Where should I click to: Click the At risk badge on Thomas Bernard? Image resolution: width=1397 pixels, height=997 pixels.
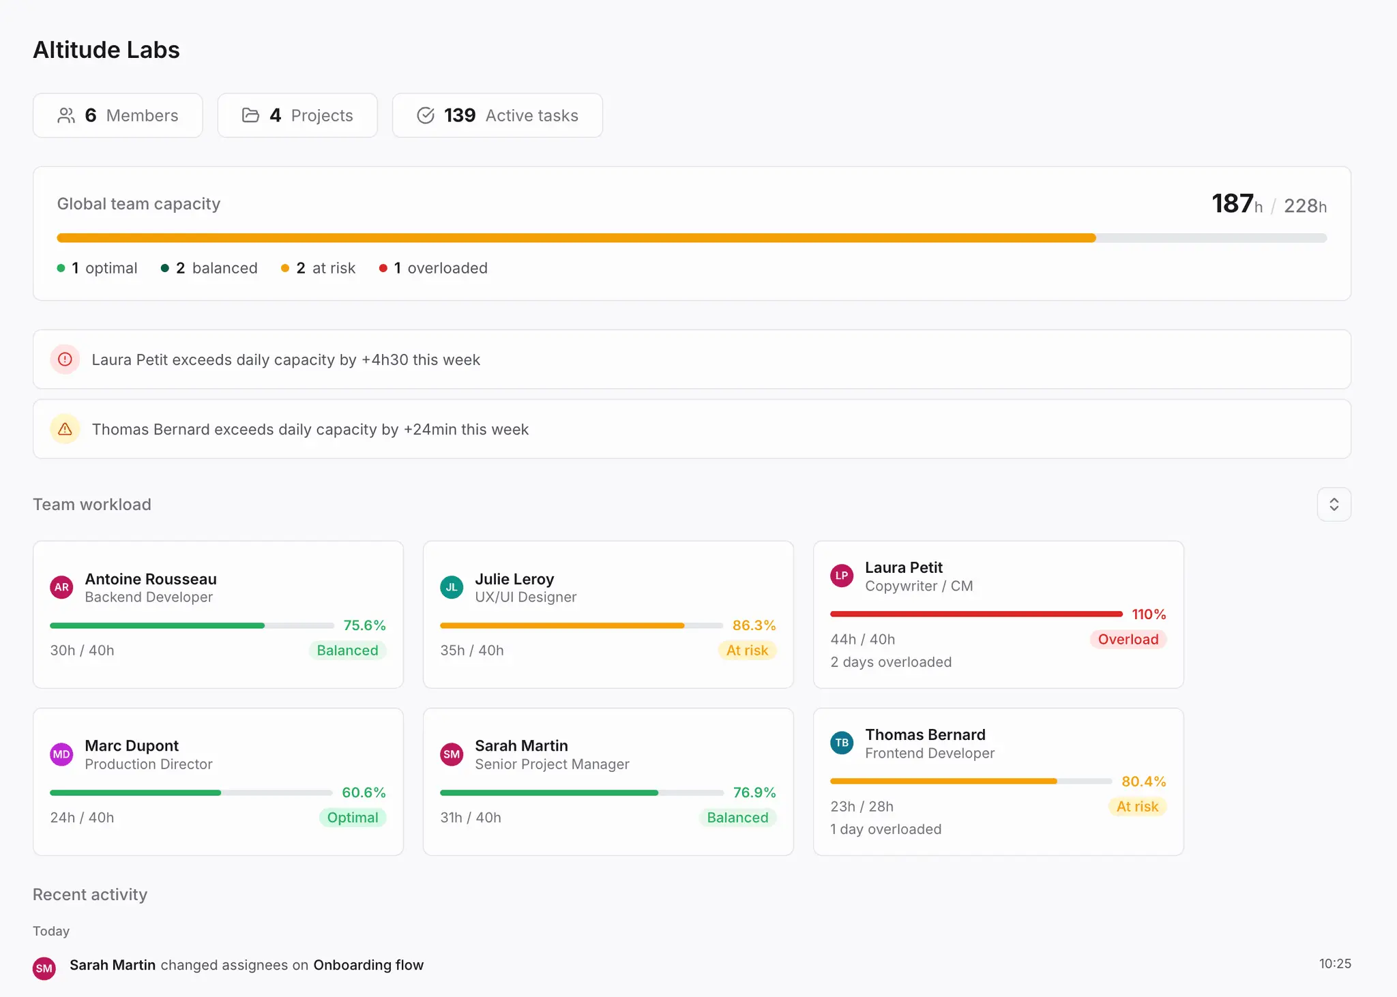(1137, 807)
